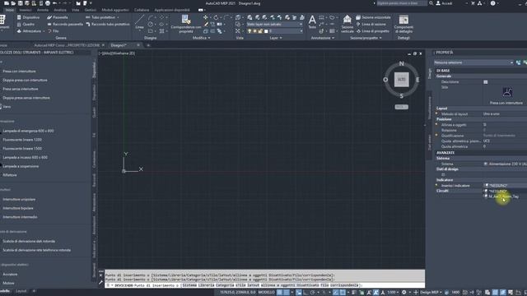Image resolution: width=527 pixels, height=296 pixels.
Task: Toggle snap mode in status bar
Action: [287, 293]
